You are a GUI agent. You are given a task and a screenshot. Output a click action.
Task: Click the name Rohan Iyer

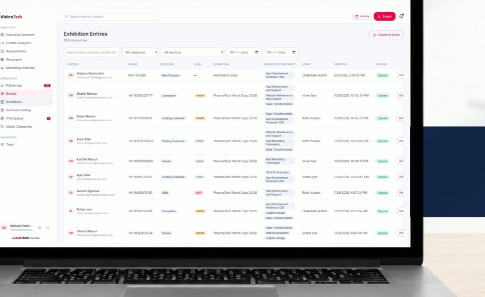click(x=84, y=209)
